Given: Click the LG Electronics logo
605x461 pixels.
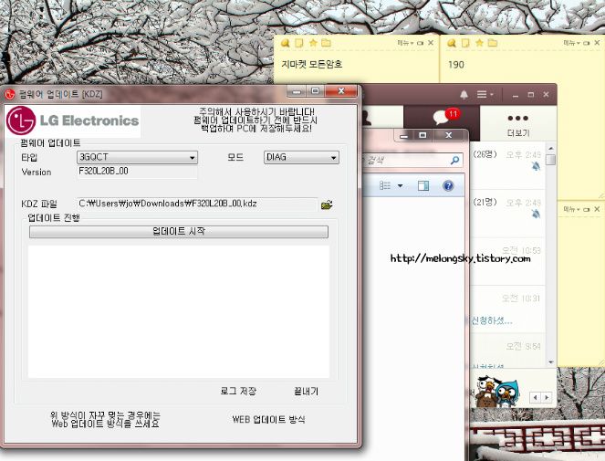Looking at the screenshot, I should point(73,120).
